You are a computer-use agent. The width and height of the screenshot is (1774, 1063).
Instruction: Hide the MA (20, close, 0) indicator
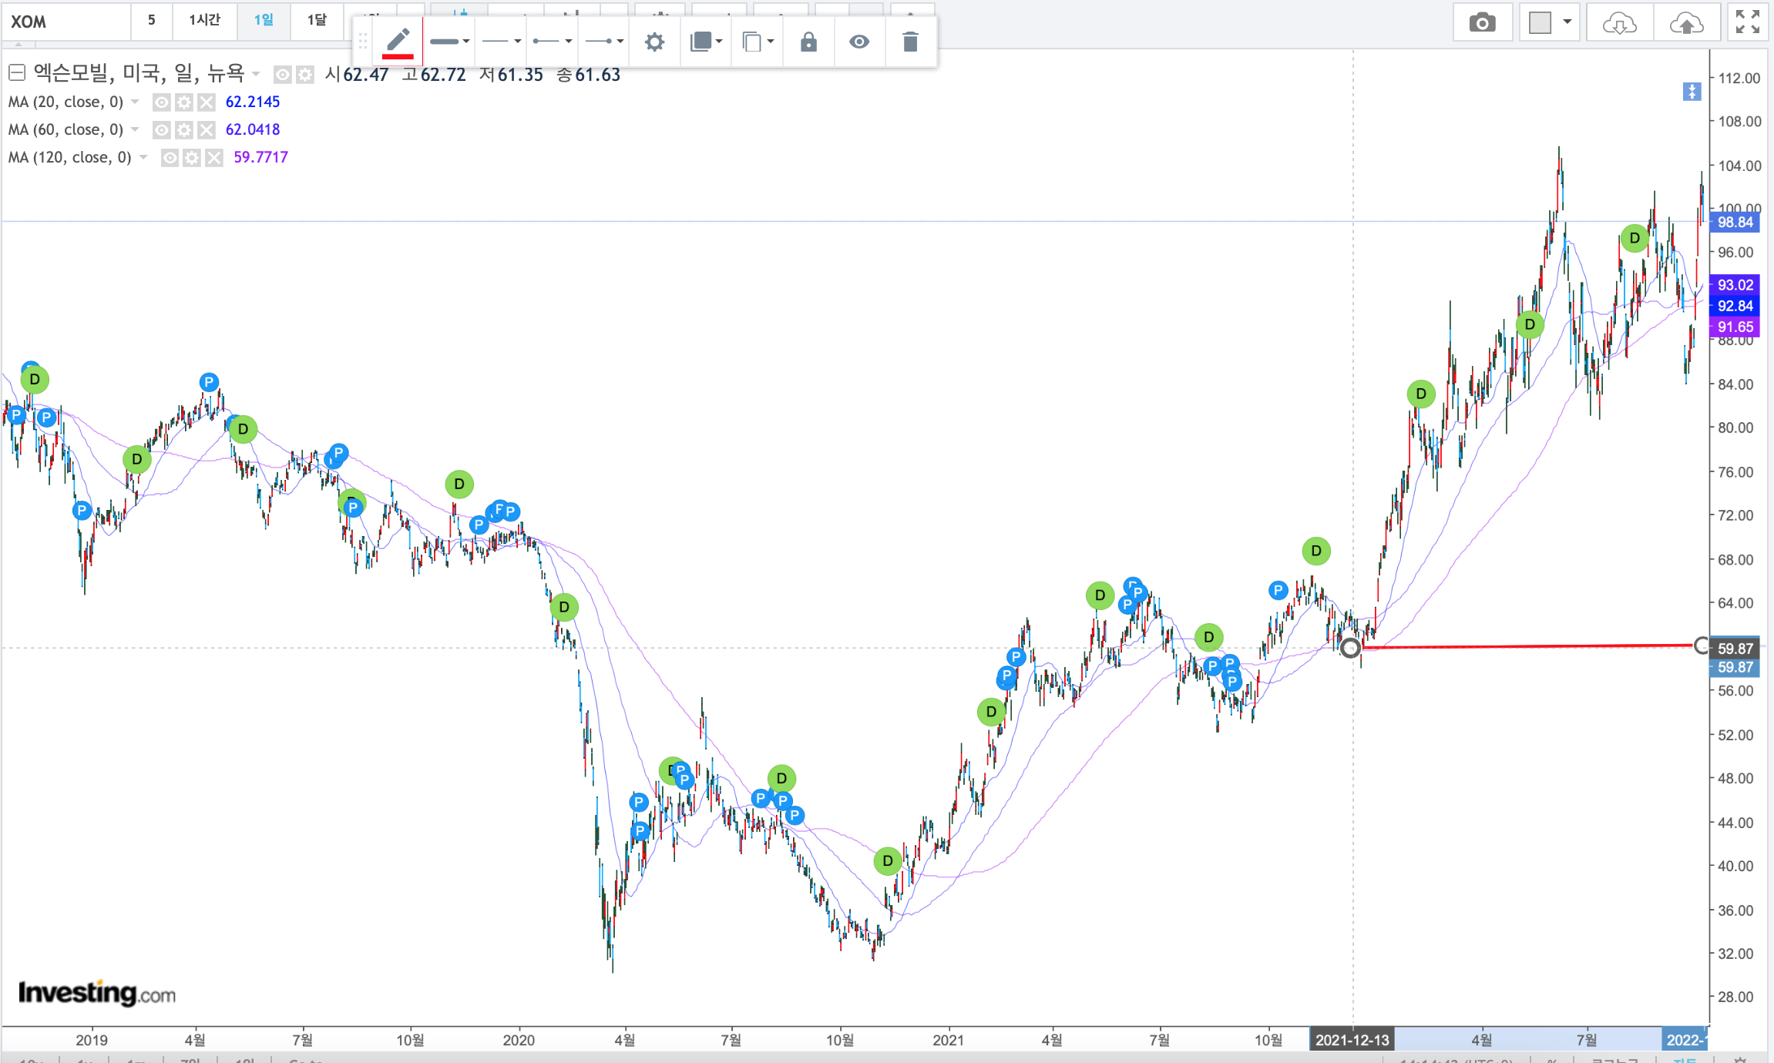pyautogui.click(x=161, y=102)
